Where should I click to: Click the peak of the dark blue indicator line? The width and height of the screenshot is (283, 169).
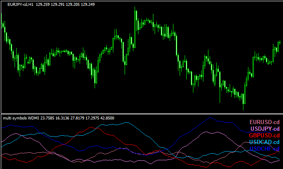click(x=208, y=118)
